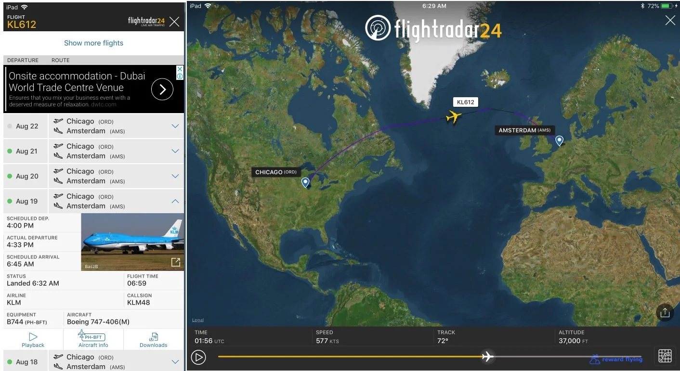Click the 577 KTS speed readout
The height and width of the screenshot is (371, 680).
pos(327,341)
